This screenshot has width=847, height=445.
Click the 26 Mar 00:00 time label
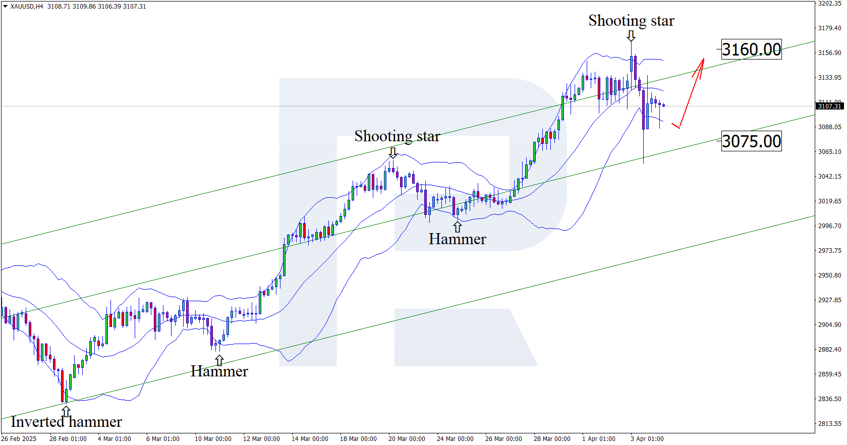coord(504,439)
